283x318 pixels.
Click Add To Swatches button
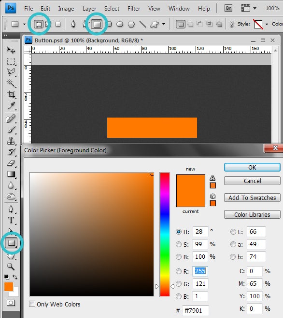[252, 198]
